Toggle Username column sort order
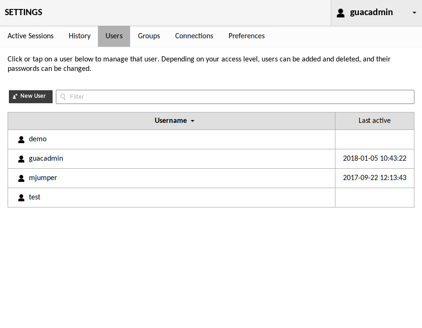This screenshot has width=422, height=328. 171,121
